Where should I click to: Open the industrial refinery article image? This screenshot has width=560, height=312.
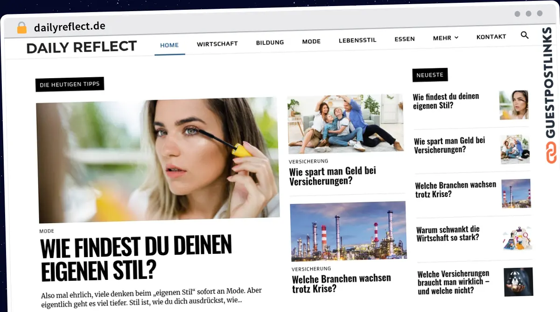point(348,231)
